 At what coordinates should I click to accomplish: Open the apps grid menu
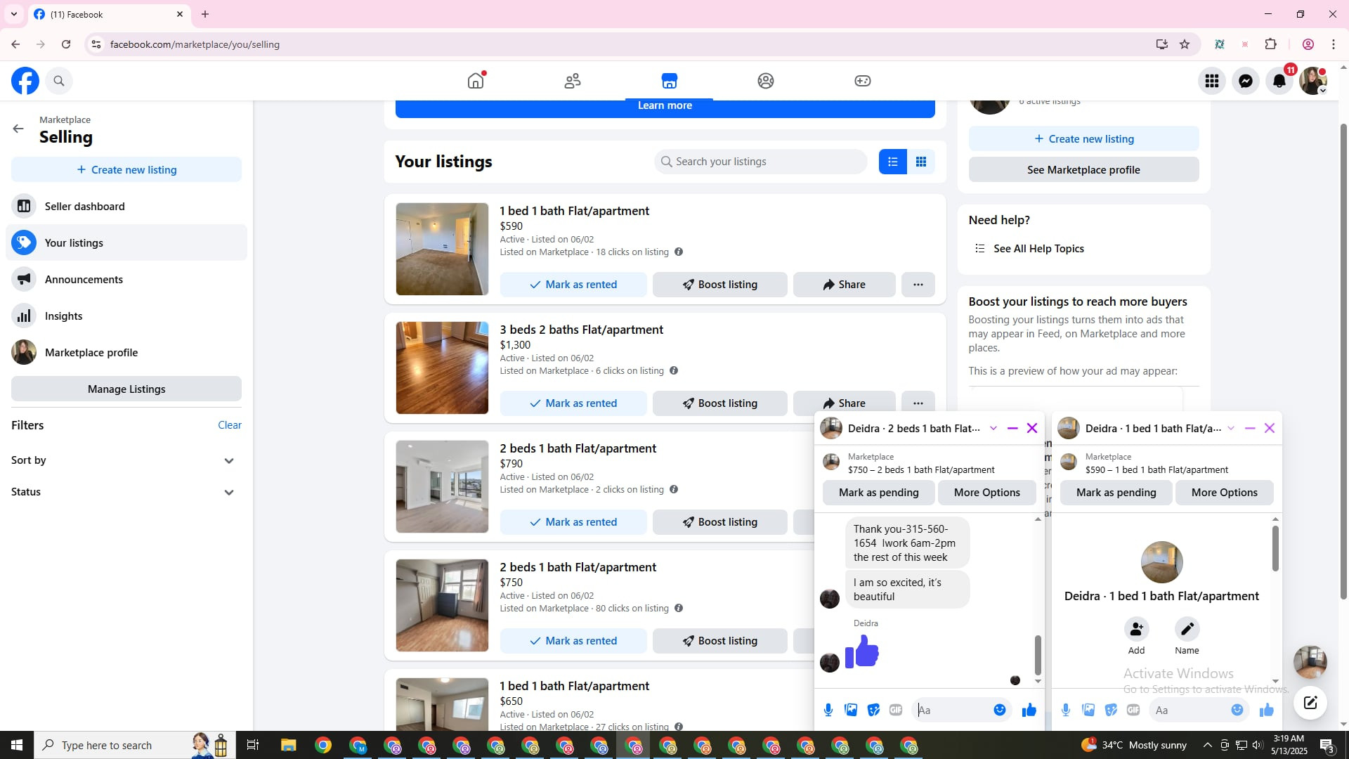[x=1212, y=81]
